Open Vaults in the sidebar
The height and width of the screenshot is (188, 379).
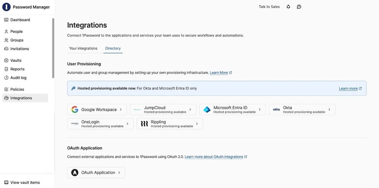pyautogui.click(x=16, y=60)
